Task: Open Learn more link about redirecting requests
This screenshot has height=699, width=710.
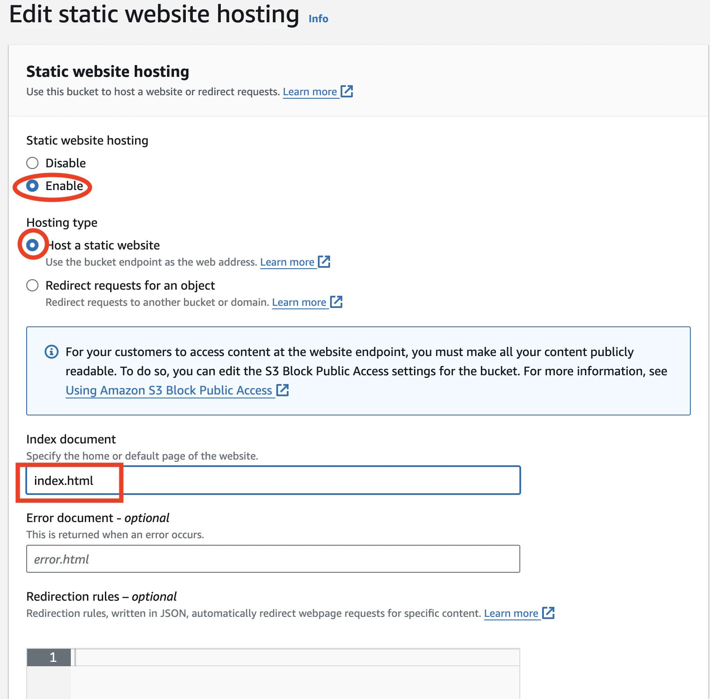Action: [299, 302]
